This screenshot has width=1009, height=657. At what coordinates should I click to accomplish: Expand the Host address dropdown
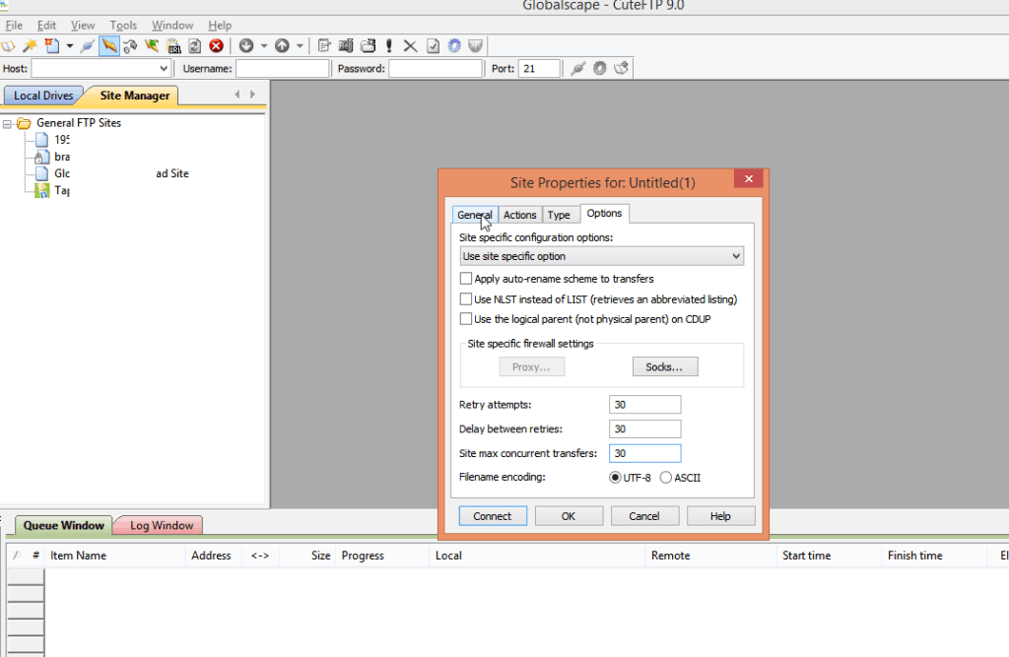tap(164, 69)
